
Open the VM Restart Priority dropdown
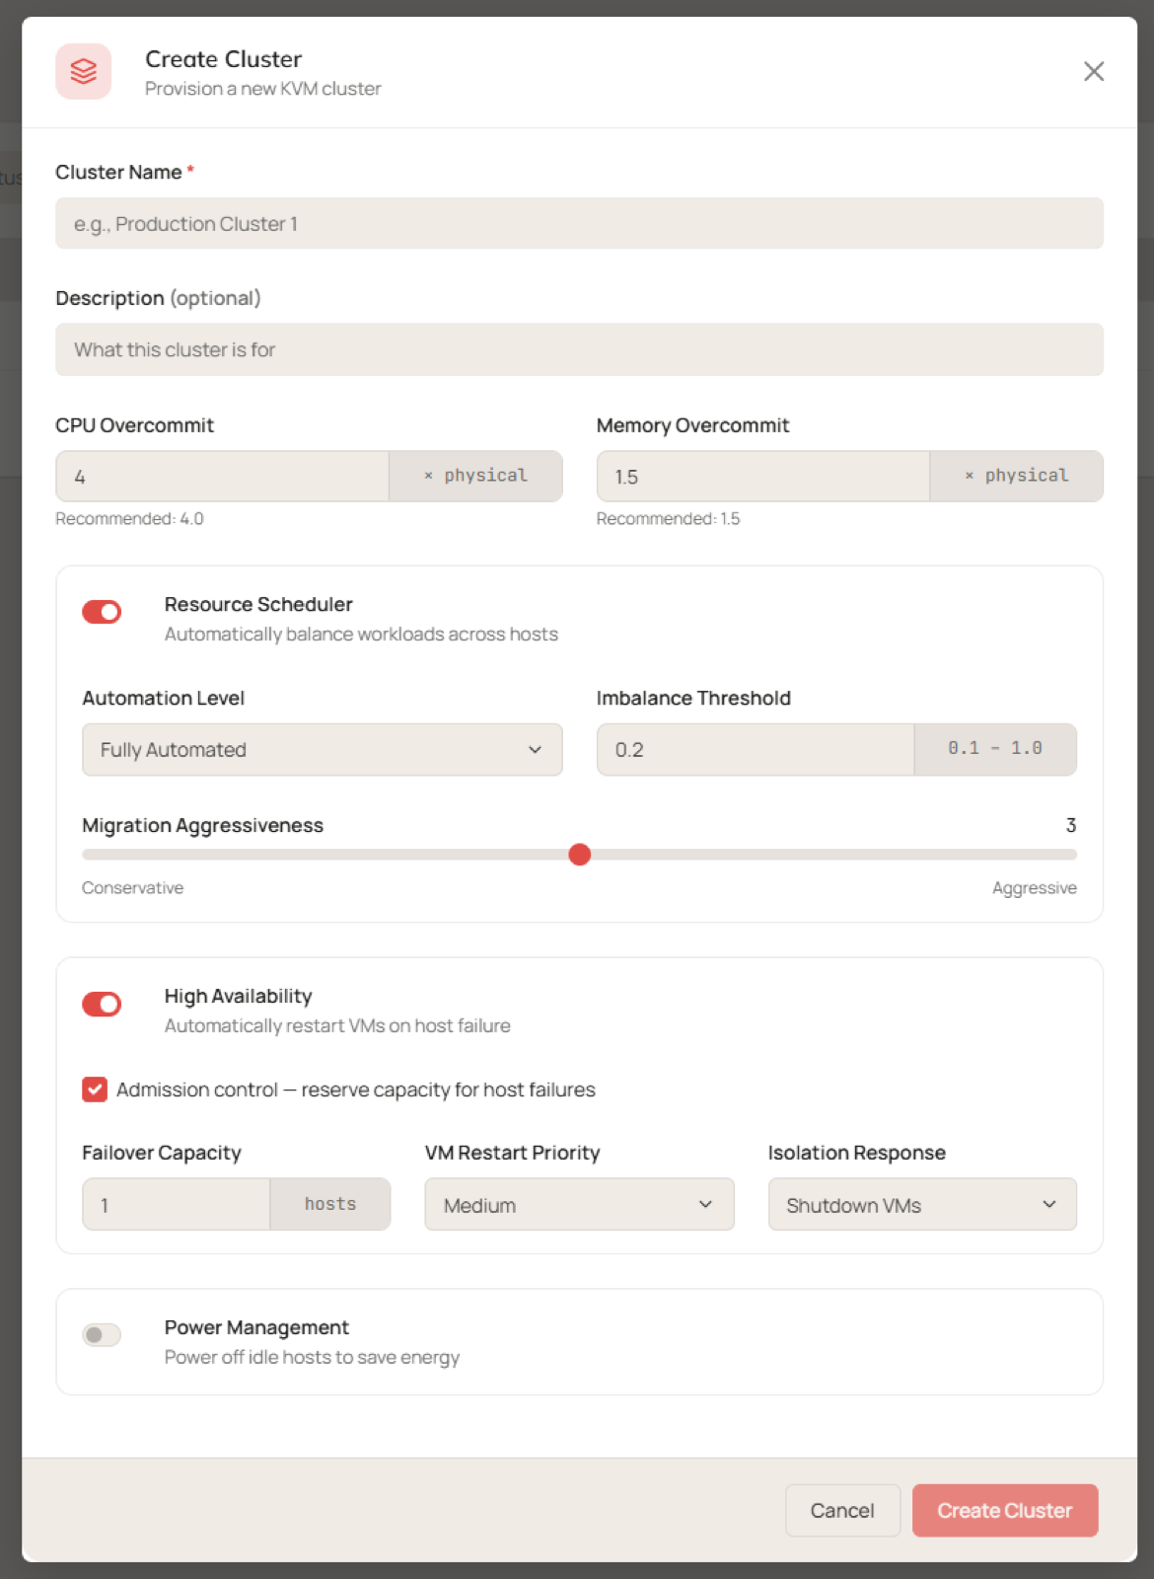pos(579,1204)
